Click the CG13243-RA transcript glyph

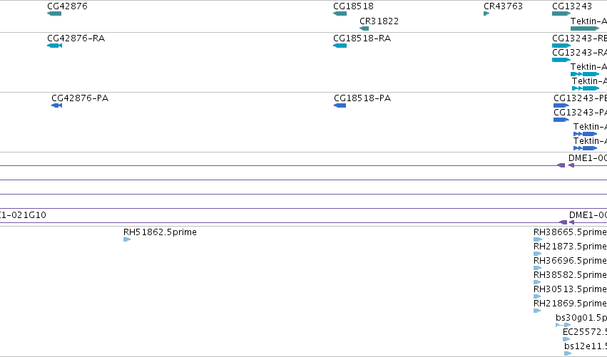tap(561, 60)
